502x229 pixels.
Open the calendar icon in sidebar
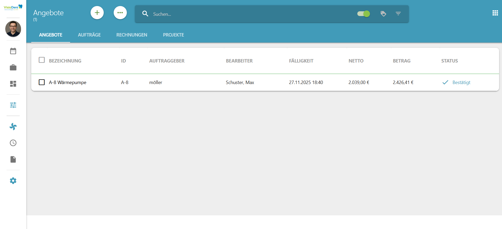coord(13,51)
